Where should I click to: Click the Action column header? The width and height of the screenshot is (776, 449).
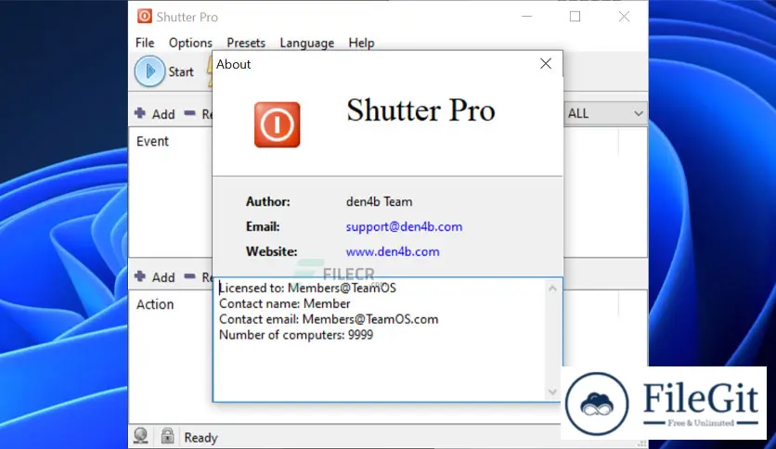tap(155, 304)
